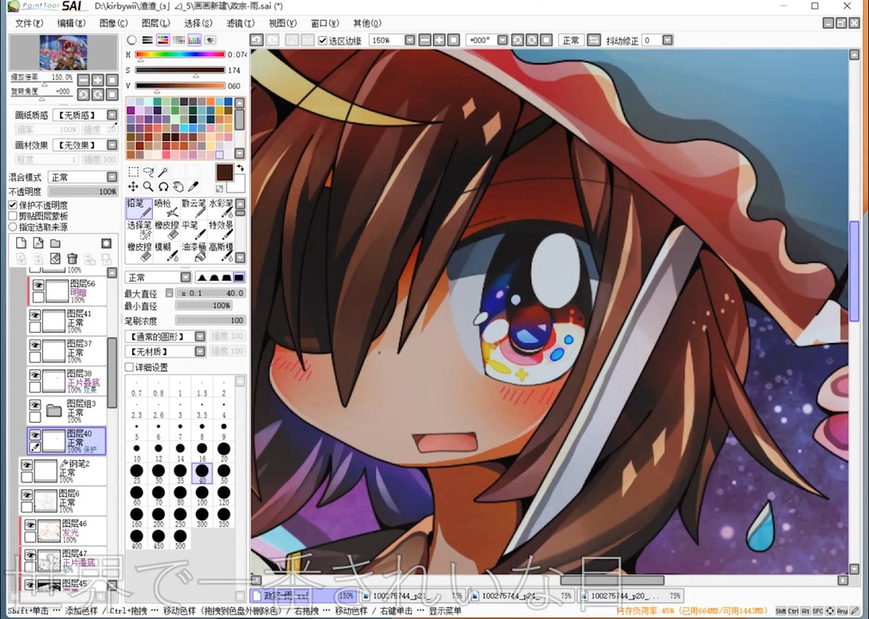The height and width of the screenshot is (619, 869).
Task: Adjust the H hue slider
Action: (x=181, y=54)
